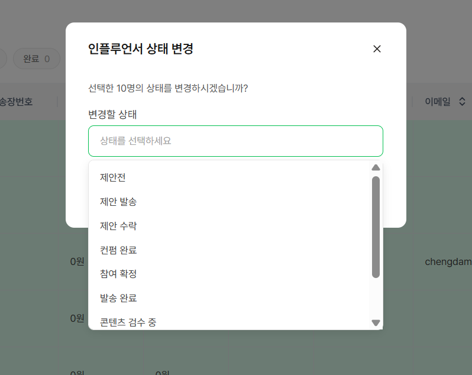Click the scrollbar up arrow in status list
This screenshot has height=375, width=472.
pyautogui.click(x=376, y=167)
